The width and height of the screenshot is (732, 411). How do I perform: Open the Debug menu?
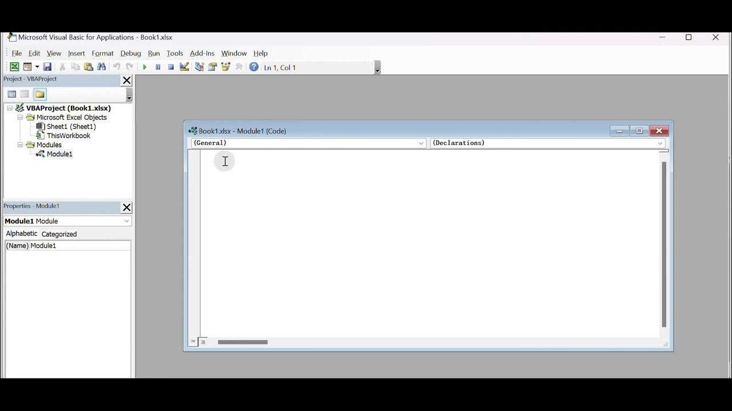coord(130,53)
